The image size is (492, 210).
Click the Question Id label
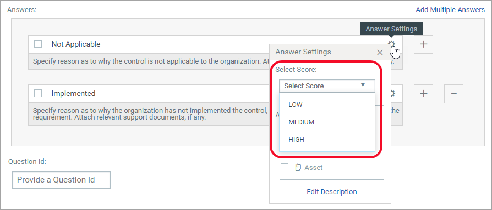[x=27, y=162]
